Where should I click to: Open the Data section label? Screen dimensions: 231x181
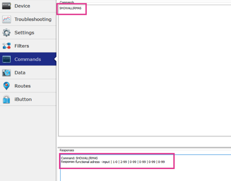tap(20, 73)
